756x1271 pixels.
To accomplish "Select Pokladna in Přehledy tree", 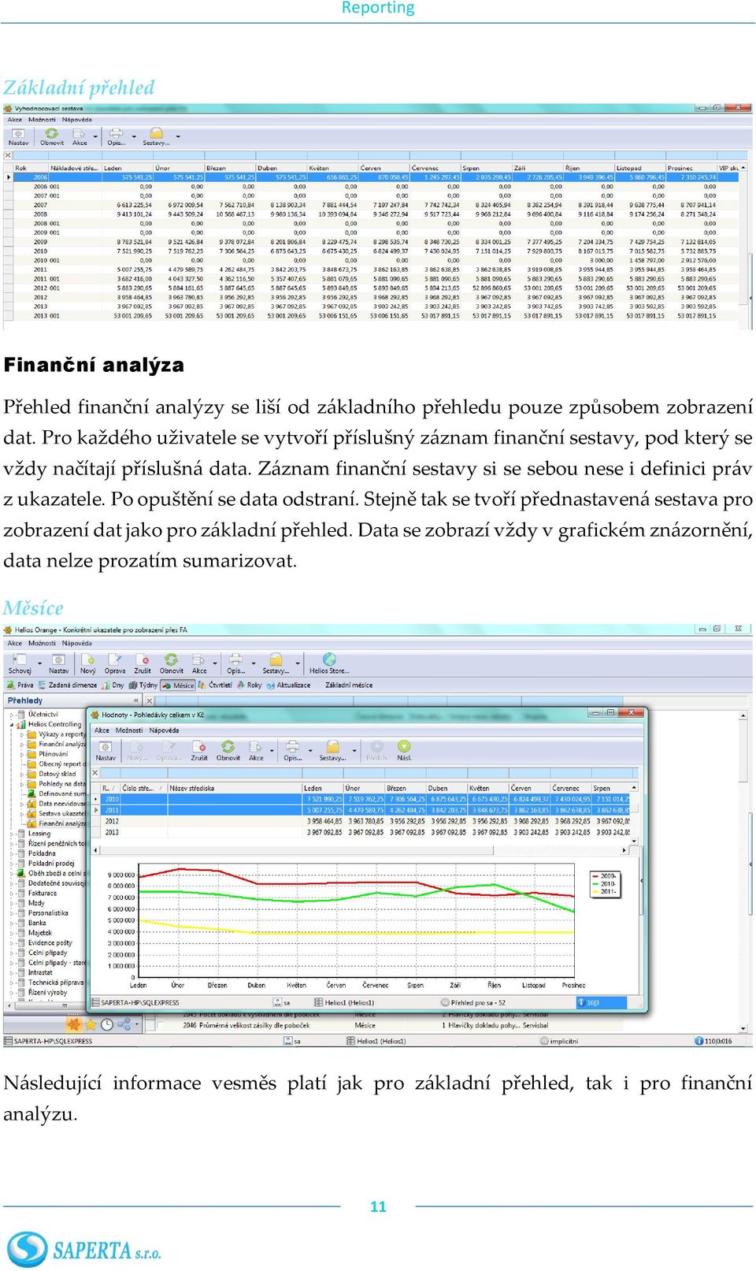I will pos(42,853).
